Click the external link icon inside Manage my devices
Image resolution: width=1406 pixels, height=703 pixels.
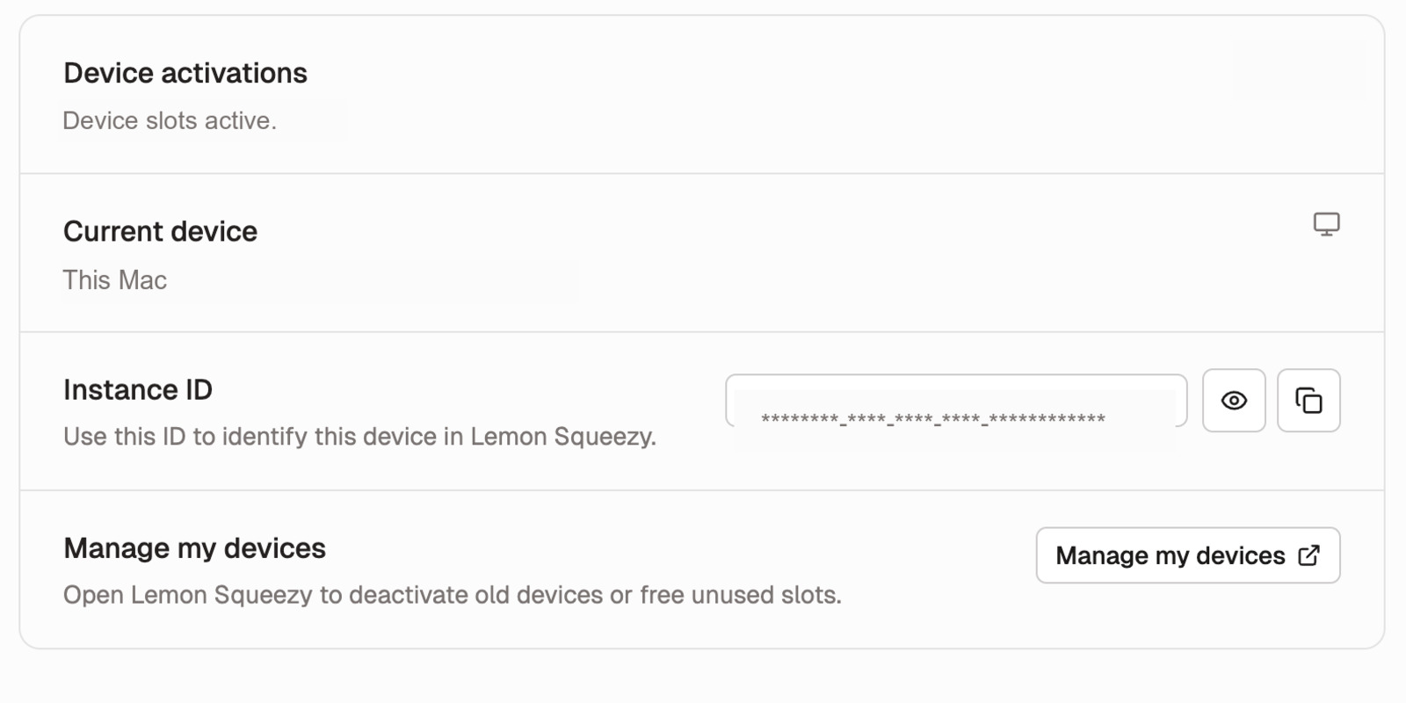pyautogui.click(x=1310, y=555)
